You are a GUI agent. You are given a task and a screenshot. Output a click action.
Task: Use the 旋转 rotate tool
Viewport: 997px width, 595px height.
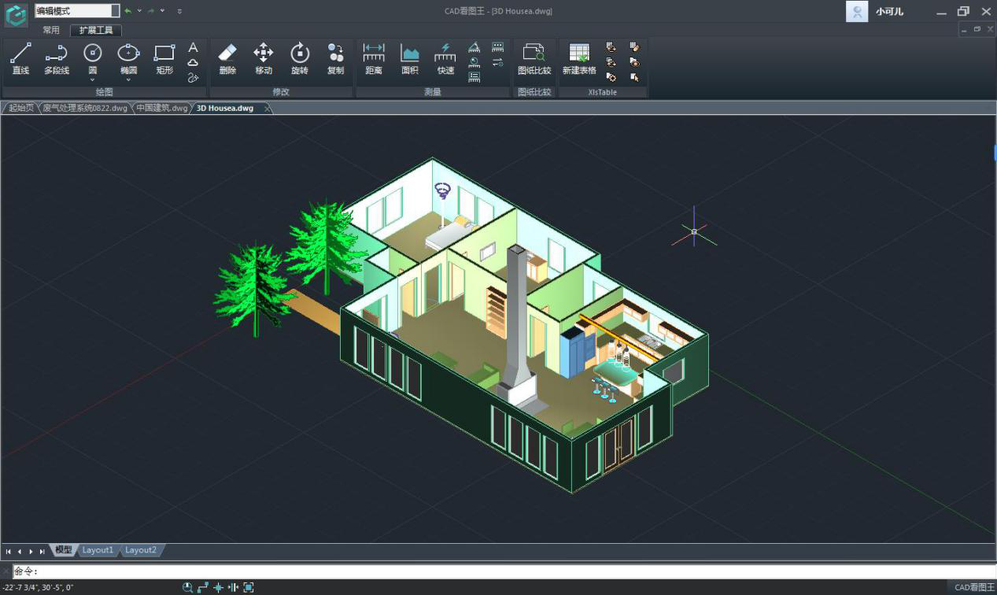tap(300, 60)
